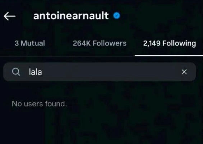Image resolution: width=203 pixels, height=144 pixels.
Task: Click the white underline beneath Following
Action: click(169, 56)
